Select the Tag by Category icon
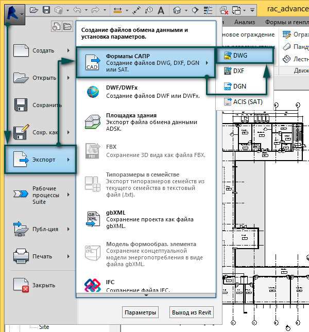 pyautogui.click(x=149, y=10)
